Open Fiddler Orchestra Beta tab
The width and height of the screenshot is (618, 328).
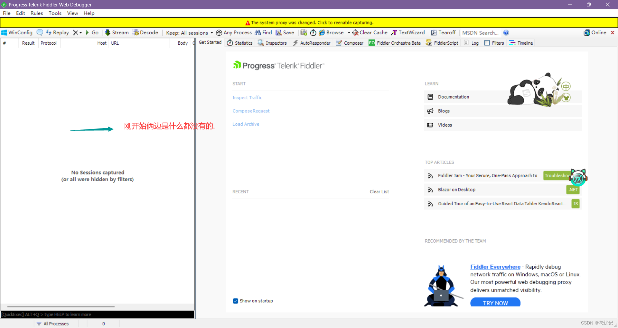(395, 43)
